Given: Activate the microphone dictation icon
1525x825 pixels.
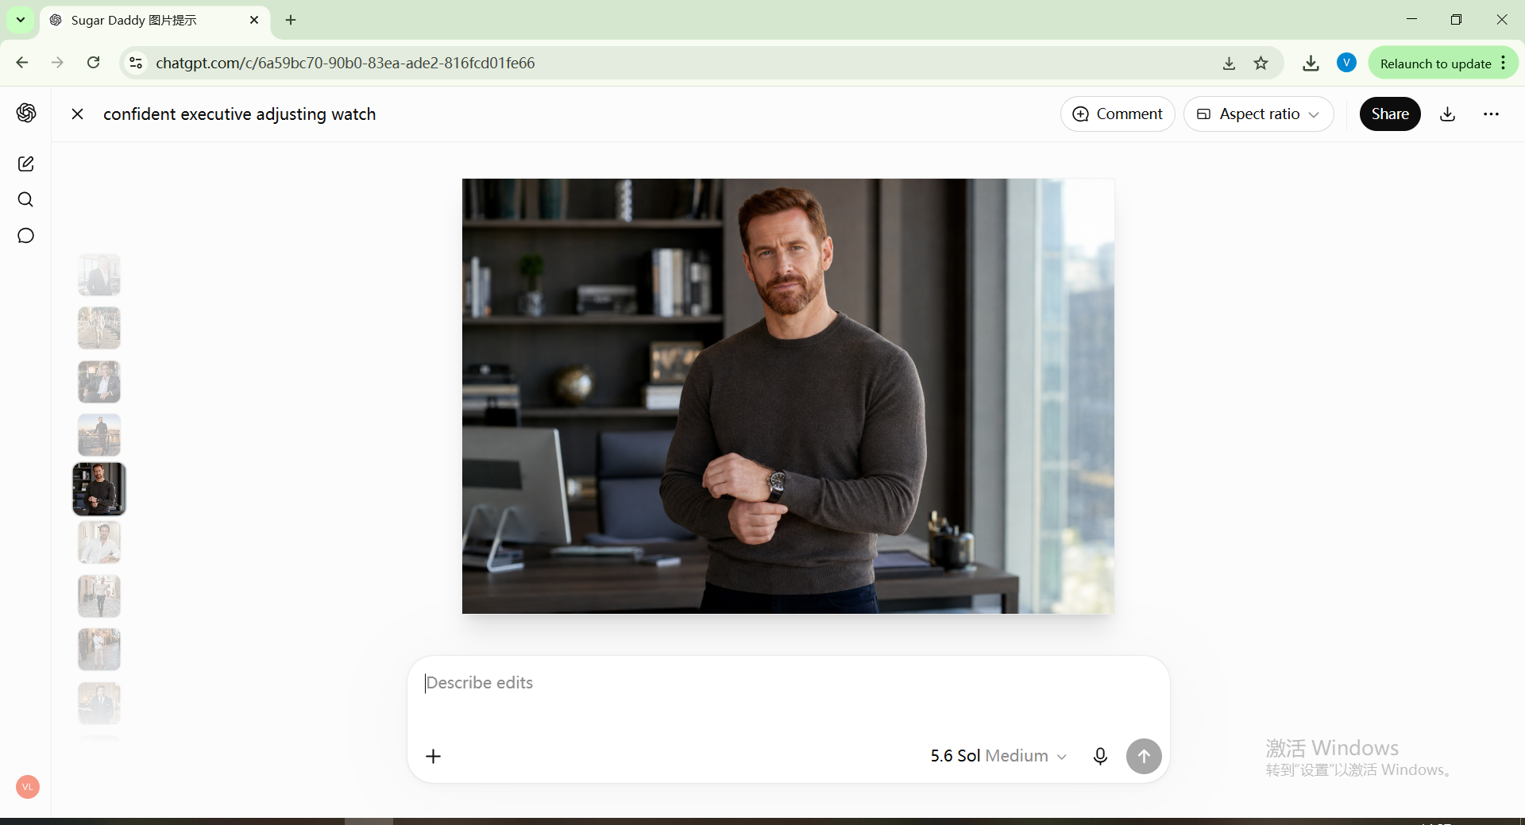Looking at the screenshot, I should 1100,756.
